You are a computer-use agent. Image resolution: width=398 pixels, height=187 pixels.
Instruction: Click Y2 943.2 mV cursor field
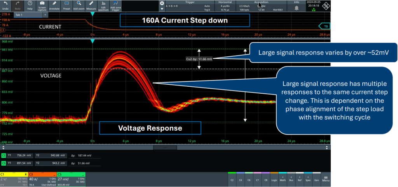(50, 163)
